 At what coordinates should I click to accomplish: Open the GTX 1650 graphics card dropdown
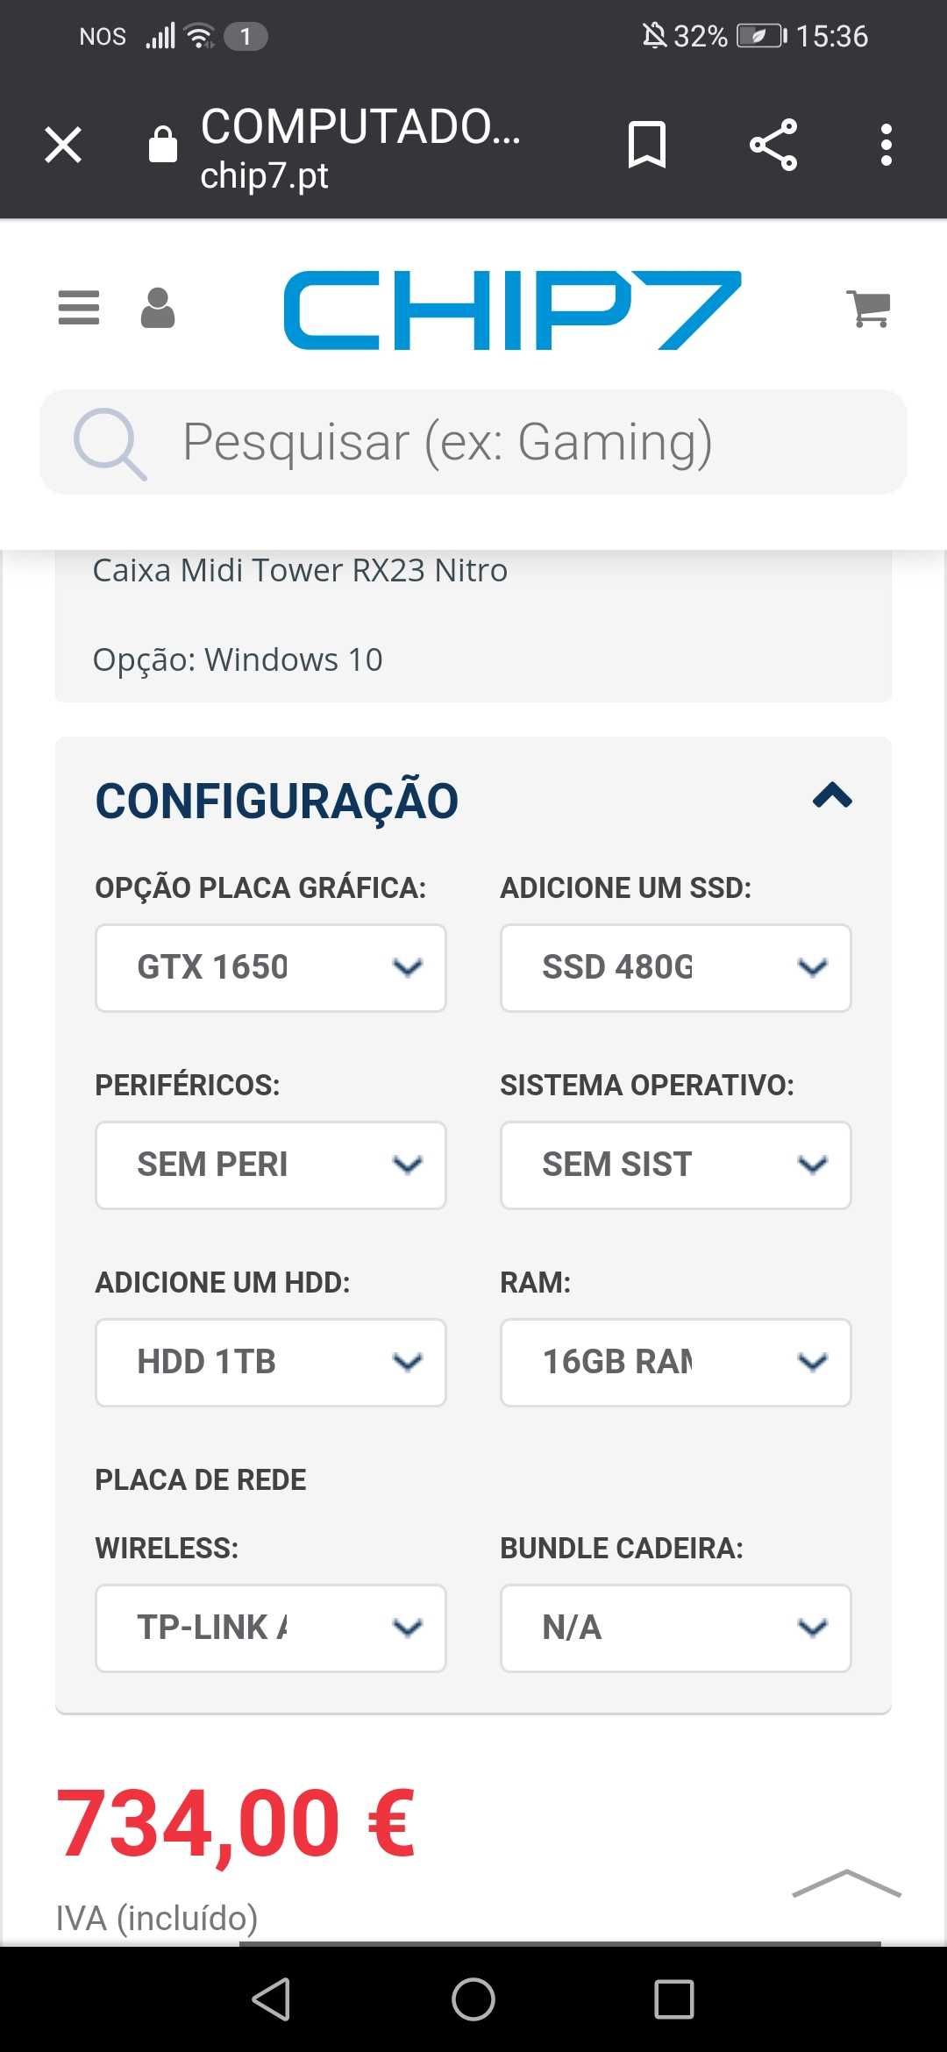coord(271,968)
